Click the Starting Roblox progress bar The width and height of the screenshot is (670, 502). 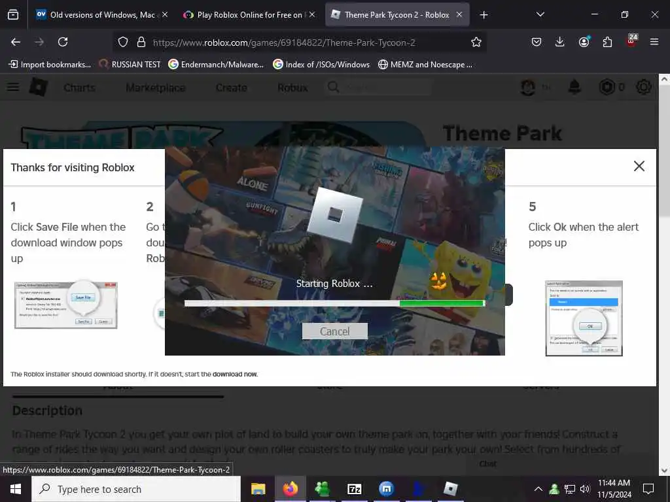tap(334, 303)
